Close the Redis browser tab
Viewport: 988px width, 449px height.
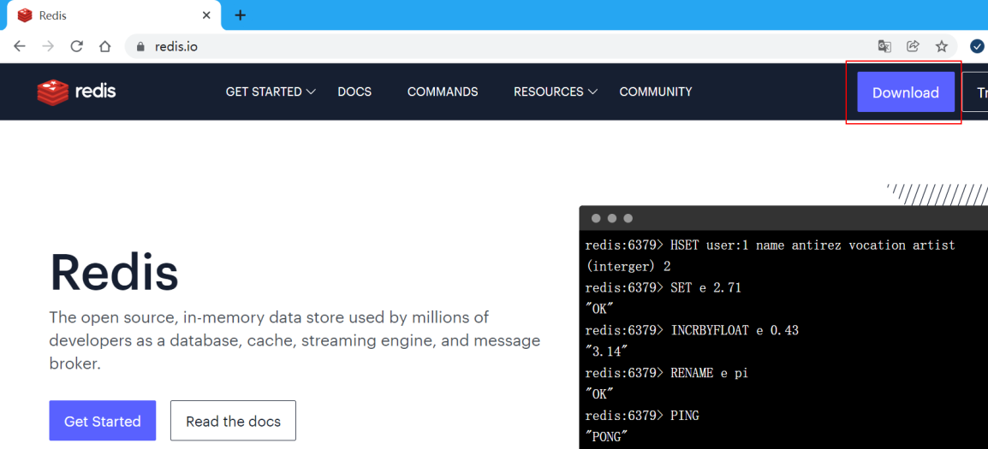tap(206, 15)
